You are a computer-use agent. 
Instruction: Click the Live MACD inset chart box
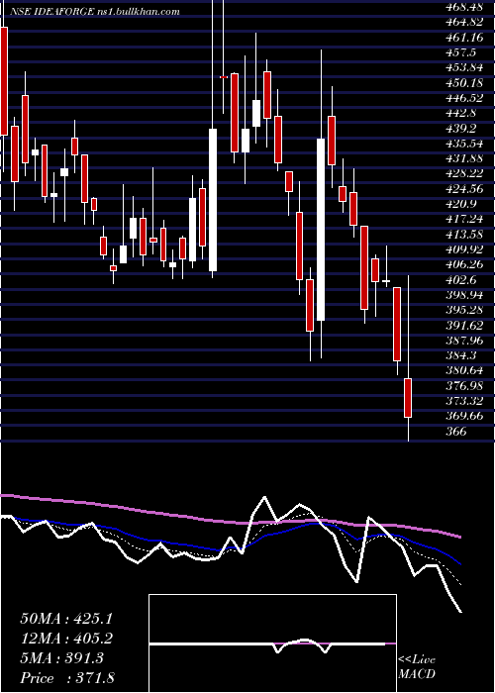(x=272, y=643)
